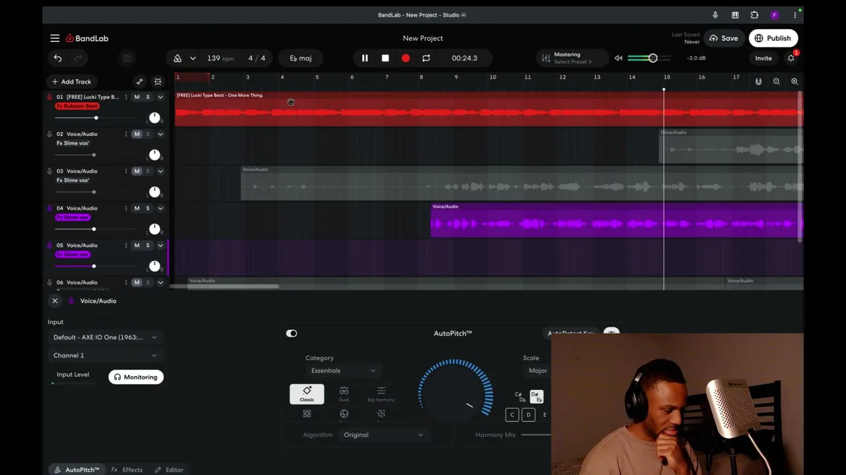Click the Add Track button
Screen dimensions: 846x475
pos(71,82)
